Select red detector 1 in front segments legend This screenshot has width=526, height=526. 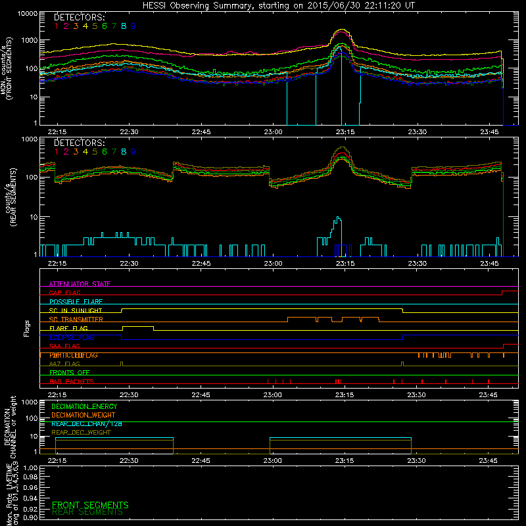point(57,26)
